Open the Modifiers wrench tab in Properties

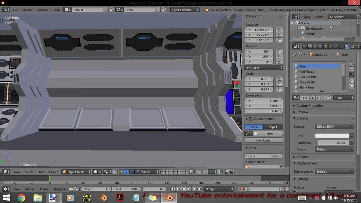tap(336, 46)
